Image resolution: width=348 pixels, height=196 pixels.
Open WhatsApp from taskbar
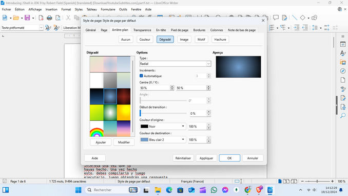tap(214, 190)
